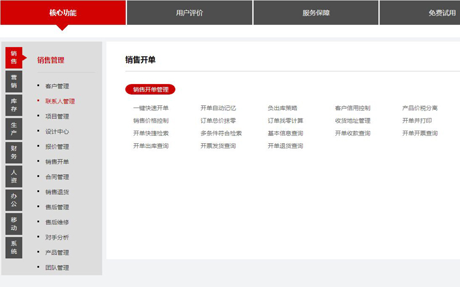
Task: Open the 营销 sidebar category block
Action: pyautogui.click(x=14, y=82)
